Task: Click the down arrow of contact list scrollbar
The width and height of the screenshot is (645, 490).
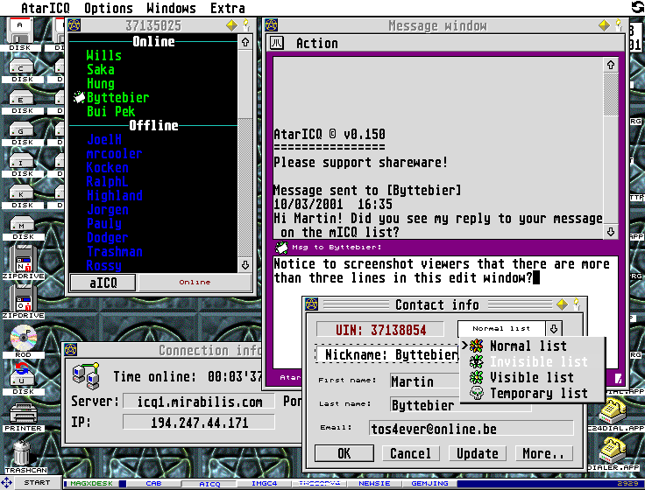Action: [x=245, y=265]
